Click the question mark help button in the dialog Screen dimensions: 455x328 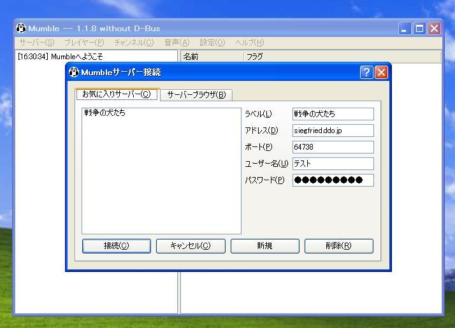click(366, 72)
